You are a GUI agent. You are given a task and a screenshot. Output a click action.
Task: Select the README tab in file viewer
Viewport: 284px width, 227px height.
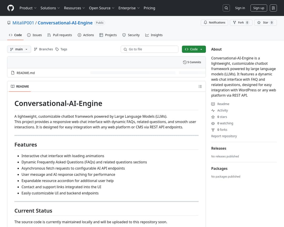pyautogui.click(x=20, y=86)
